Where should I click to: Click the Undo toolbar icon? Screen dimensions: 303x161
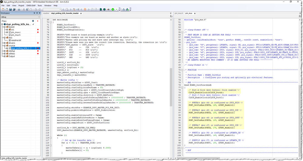click(36, 9)
